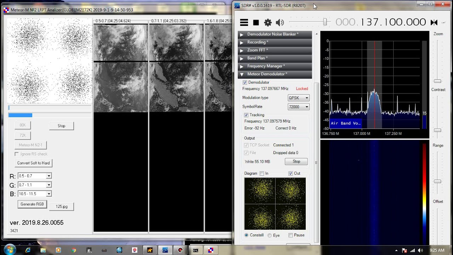Launch Windows Media Player from taskbar
453x255 pixels.
point(58,250)
